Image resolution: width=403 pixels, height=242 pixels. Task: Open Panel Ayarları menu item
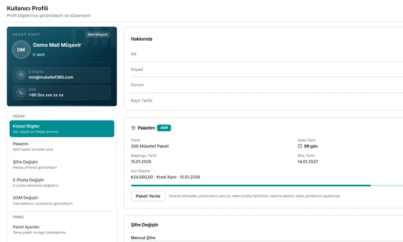click(62, 230)
